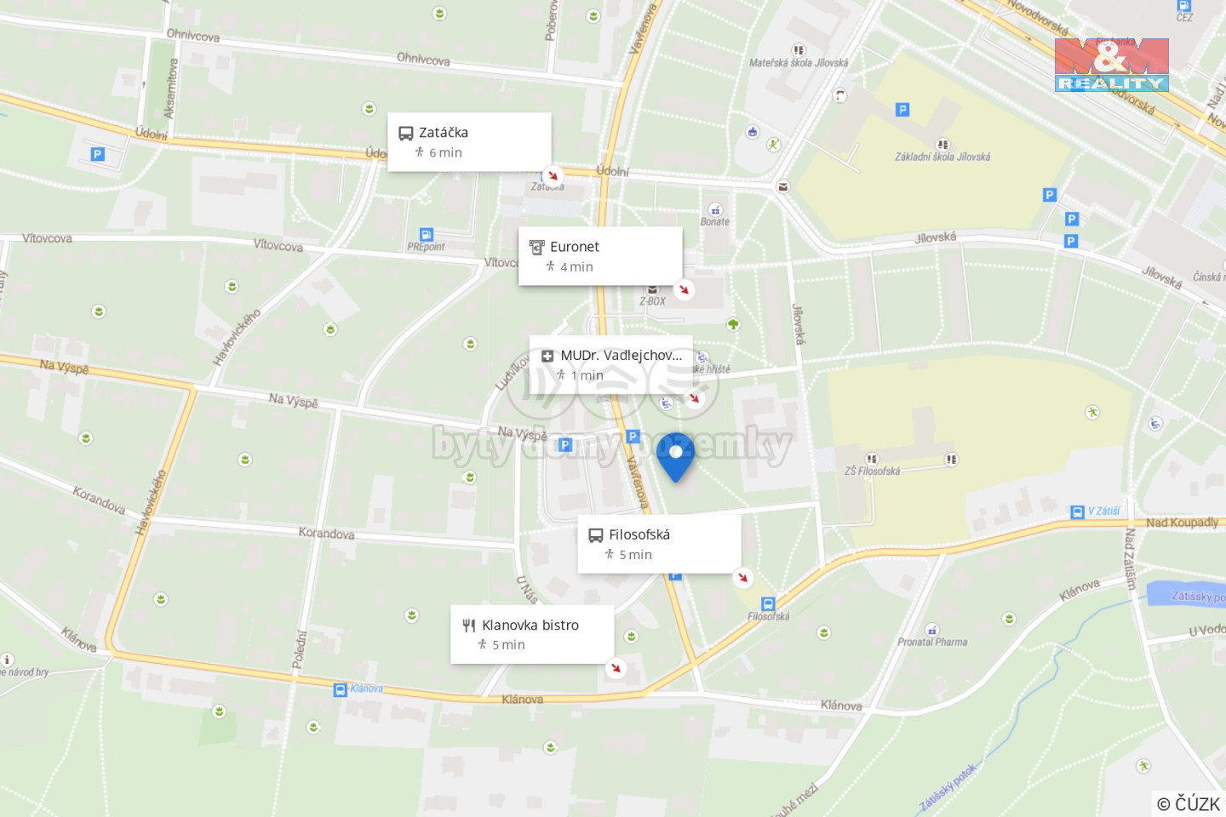The height and width of the screenshot is (817, 1226).
Task: Click red arrow marker beside Klanovka bistro card
Action: [616, 668]
